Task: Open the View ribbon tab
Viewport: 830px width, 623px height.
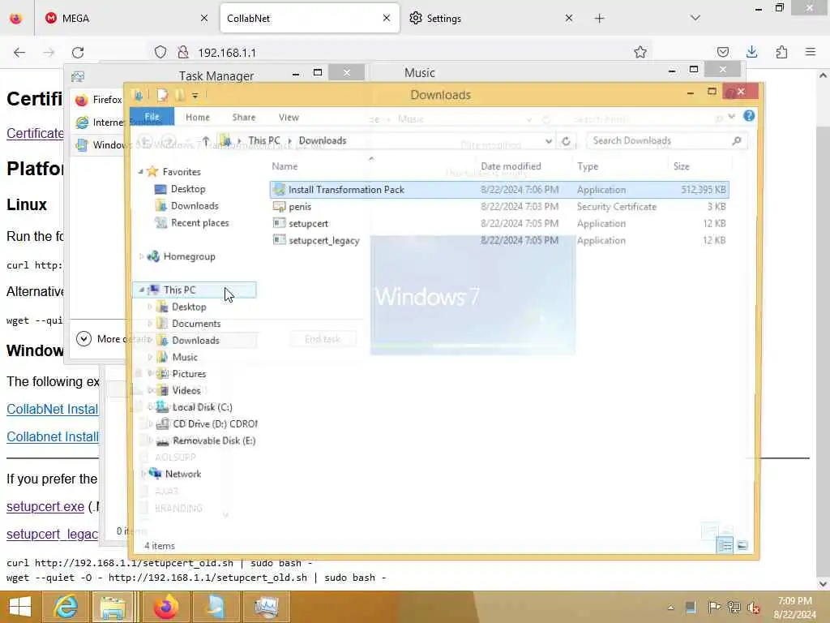Action: (289, 117)
